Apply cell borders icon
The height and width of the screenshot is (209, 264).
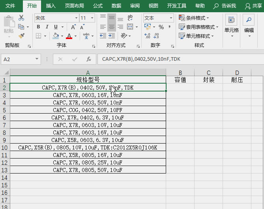(x=39, y=35)
